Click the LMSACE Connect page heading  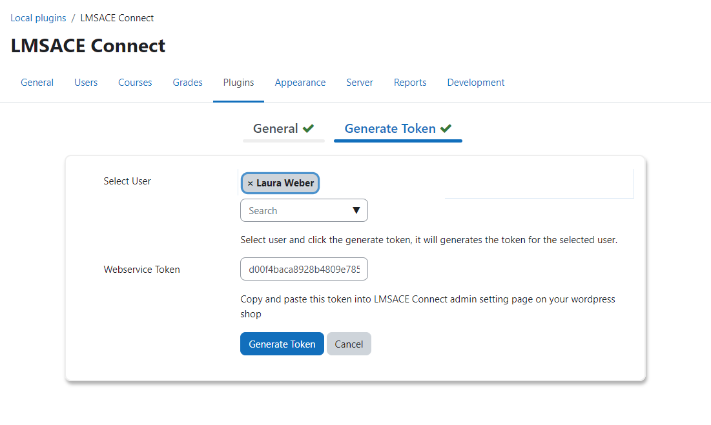(x=88, y=46)
